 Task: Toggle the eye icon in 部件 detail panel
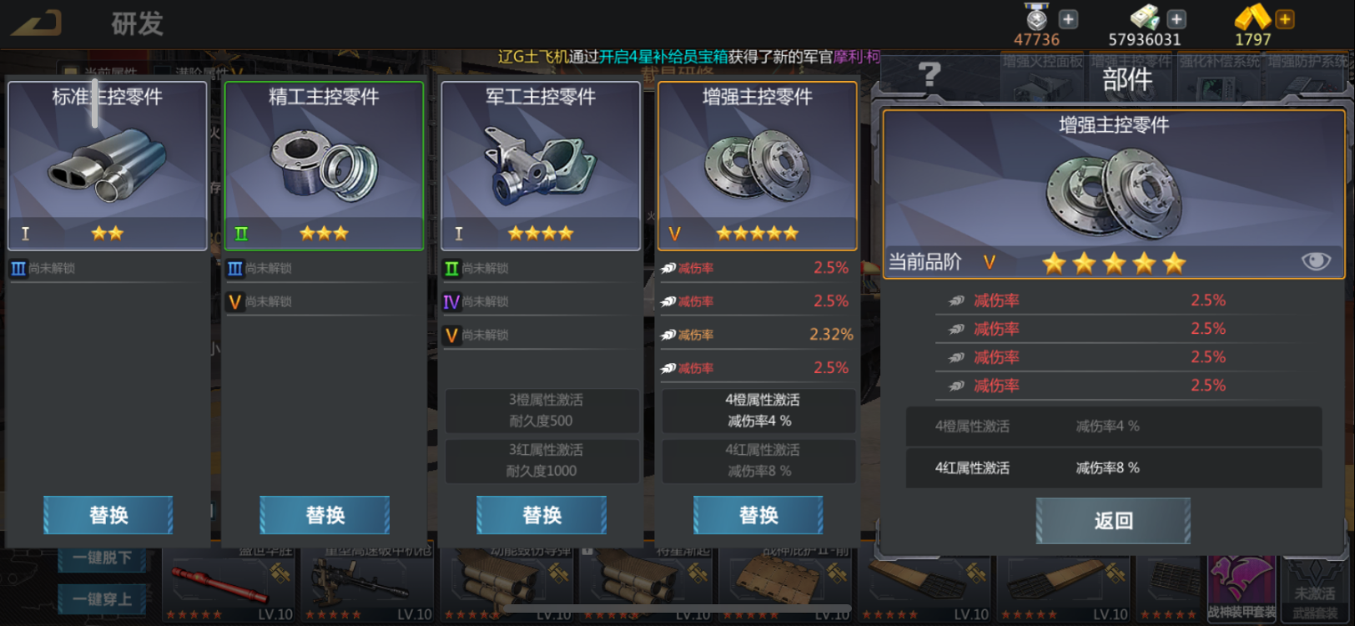tap(1316, 261)
